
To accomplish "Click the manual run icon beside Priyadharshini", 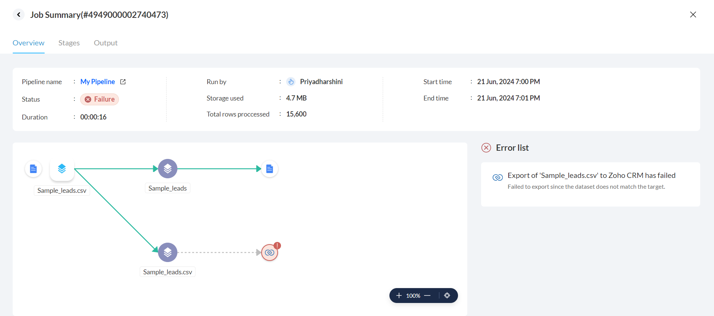I will pyautogui.click(x=291, y=82).
